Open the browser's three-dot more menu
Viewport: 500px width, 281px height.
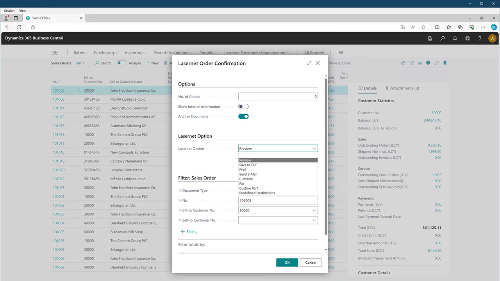[x=483, y=27]
